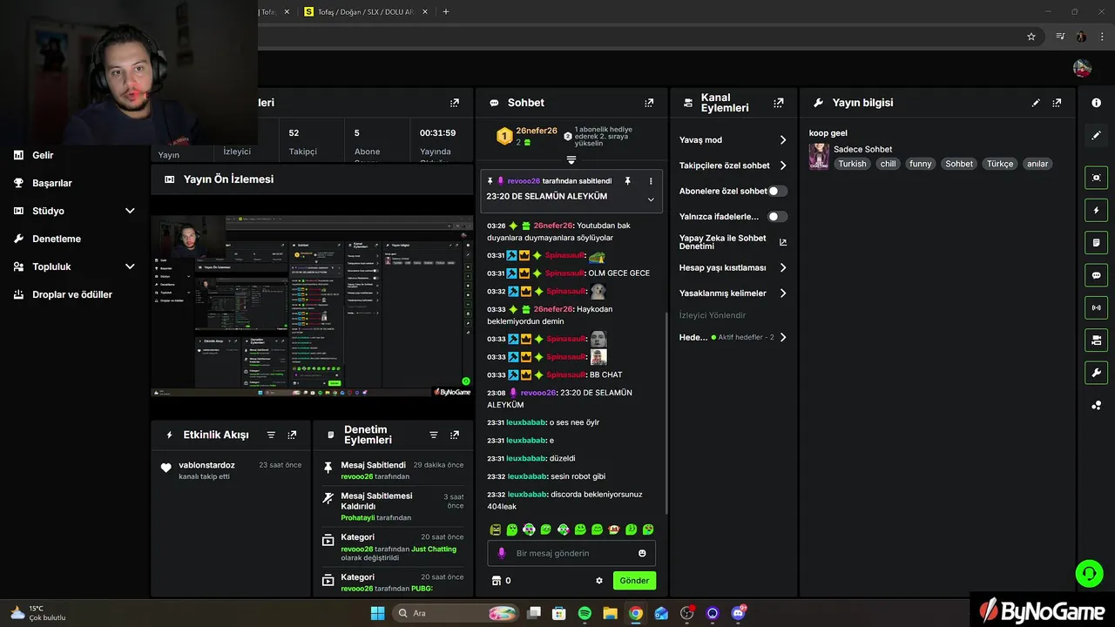Click the Windows Start button
The image size is (1115, 627).
[377, 613]
